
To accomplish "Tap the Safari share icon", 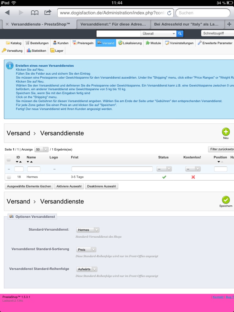I will (48, 12).
